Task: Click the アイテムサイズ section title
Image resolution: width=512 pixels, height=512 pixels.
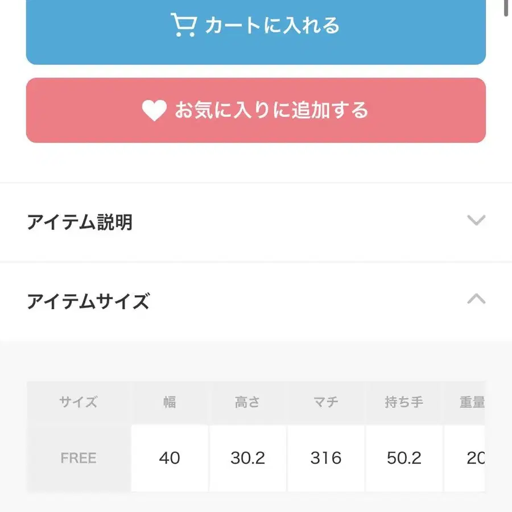Action: coord(88,301)
